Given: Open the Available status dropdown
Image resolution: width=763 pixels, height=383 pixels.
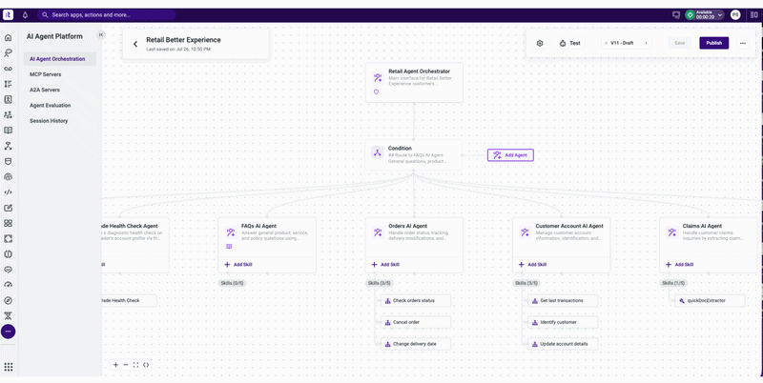Looking at the screenshot, I should click(x=705, y=15).
